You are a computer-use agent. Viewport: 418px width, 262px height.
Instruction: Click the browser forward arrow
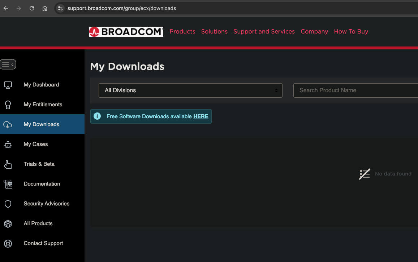tap(19, 8)
